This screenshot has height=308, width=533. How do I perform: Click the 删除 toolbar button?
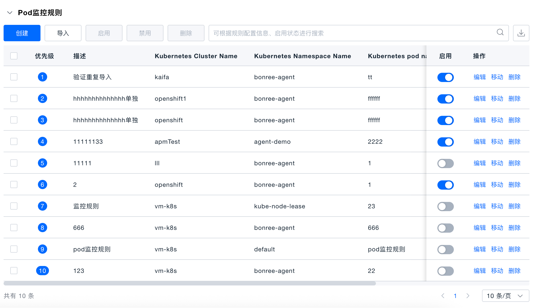tap(186, 33)
